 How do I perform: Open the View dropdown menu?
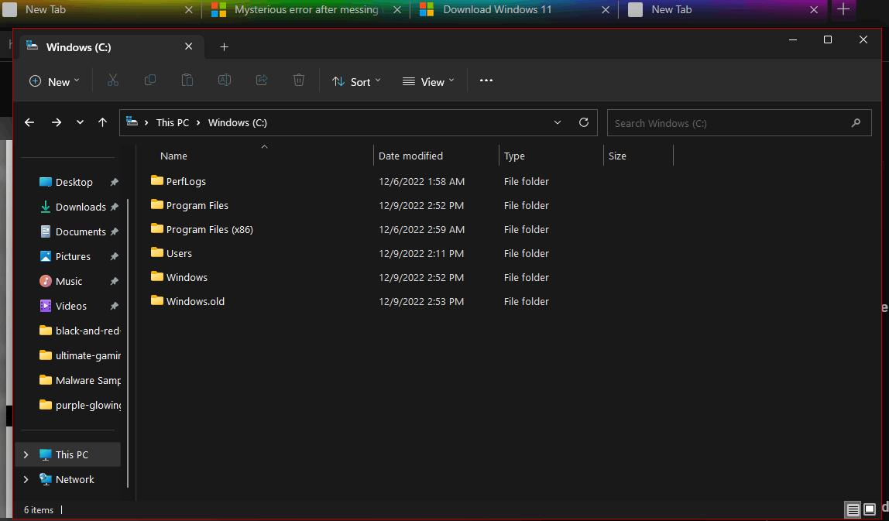(x=429, y=81)
